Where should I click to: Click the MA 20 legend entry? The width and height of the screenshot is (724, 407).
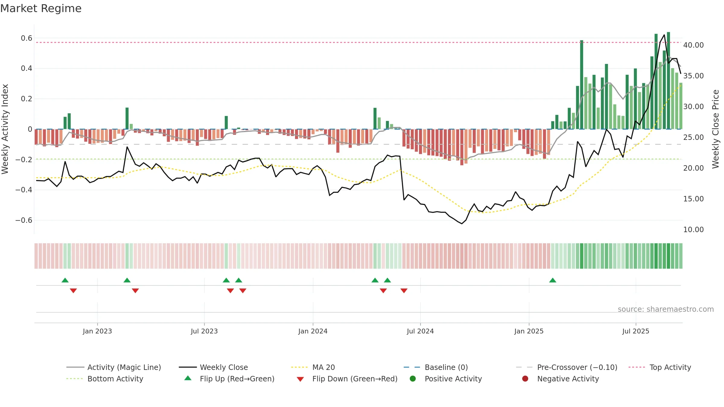(313, 367)
